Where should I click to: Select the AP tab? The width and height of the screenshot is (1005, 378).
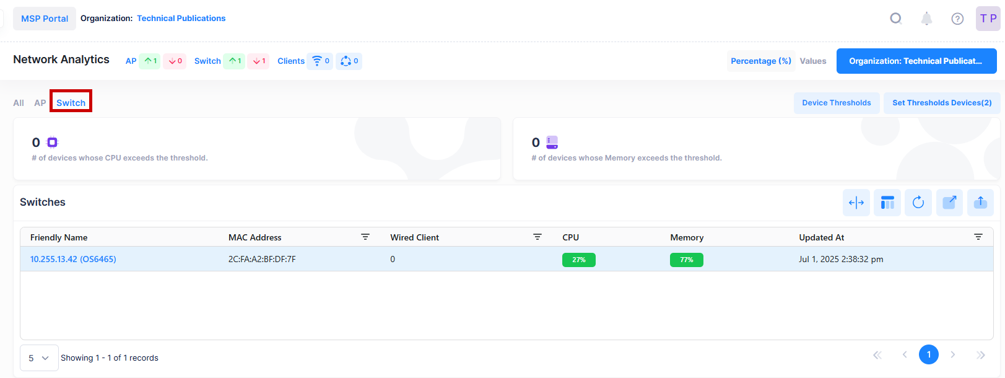tap(40, 103)
